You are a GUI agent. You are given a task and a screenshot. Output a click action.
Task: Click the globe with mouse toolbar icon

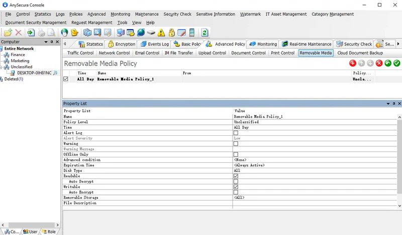point(64,33)
